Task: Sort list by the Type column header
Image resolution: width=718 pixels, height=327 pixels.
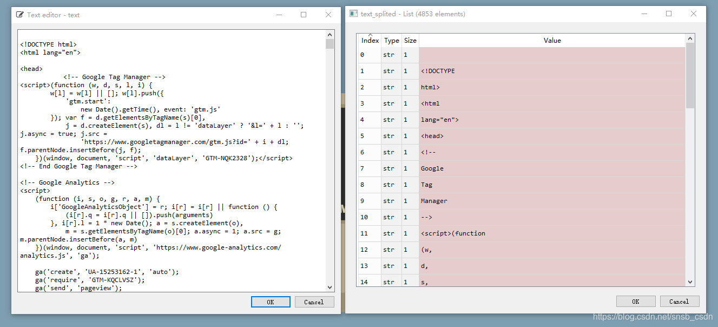Action: (x=391, y=41)
